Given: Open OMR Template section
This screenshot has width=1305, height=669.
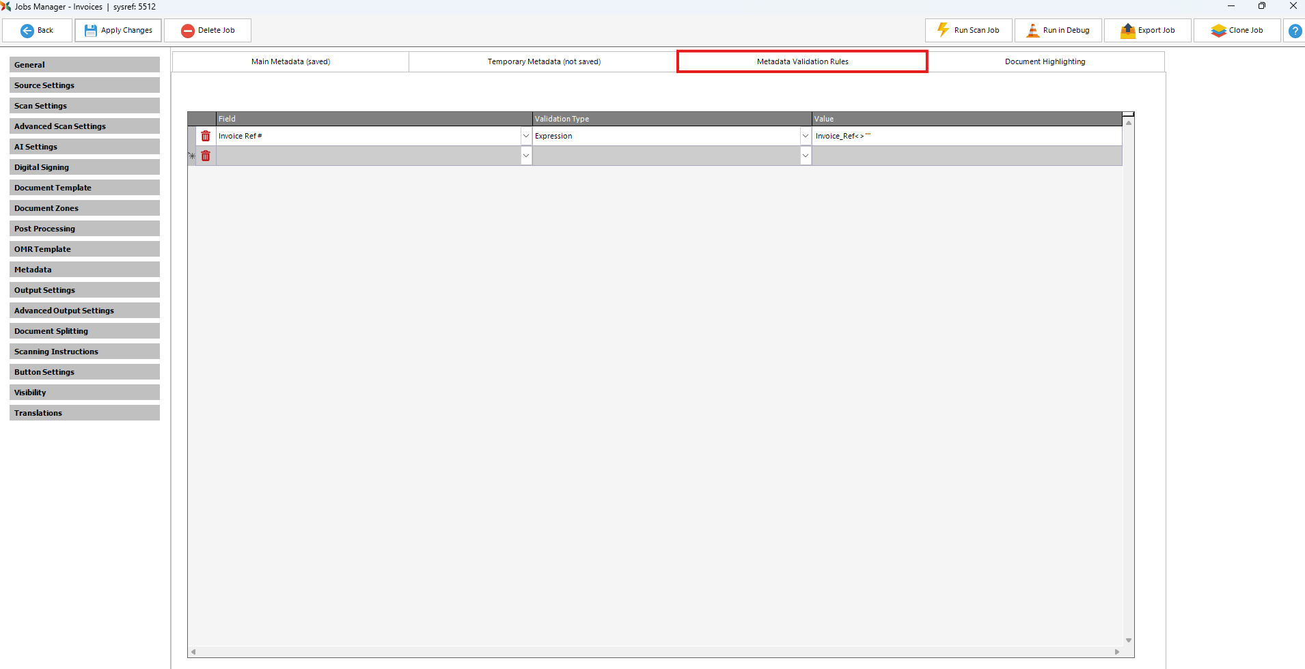Looking at the screenshot, I should pos(85,249).
